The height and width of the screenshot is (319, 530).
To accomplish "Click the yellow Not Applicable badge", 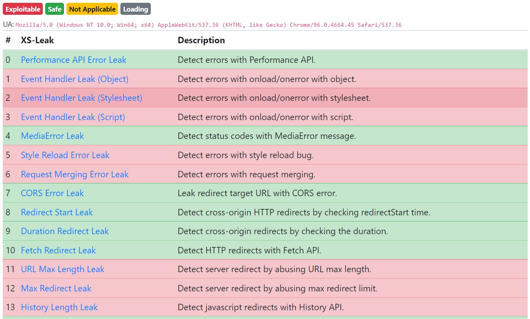I will pyautogui.click(x=92, y=9).
